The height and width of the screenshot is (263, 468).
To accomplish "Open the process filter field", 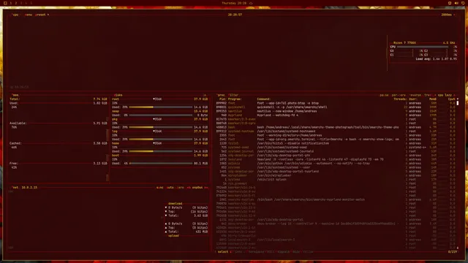I will [x=233, y=95].
